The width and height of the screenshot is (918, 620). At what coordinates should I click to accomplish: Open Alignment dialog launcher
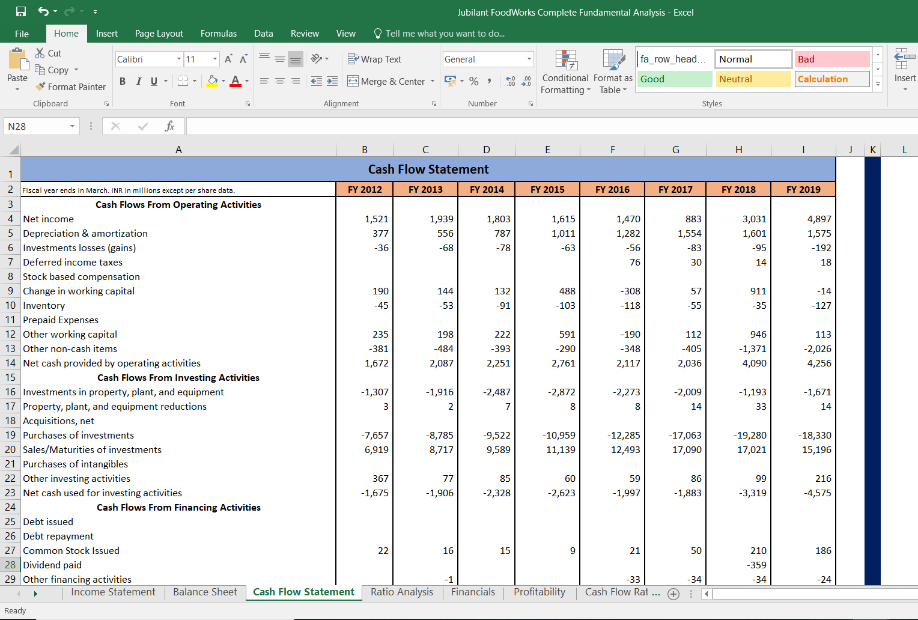434,104
